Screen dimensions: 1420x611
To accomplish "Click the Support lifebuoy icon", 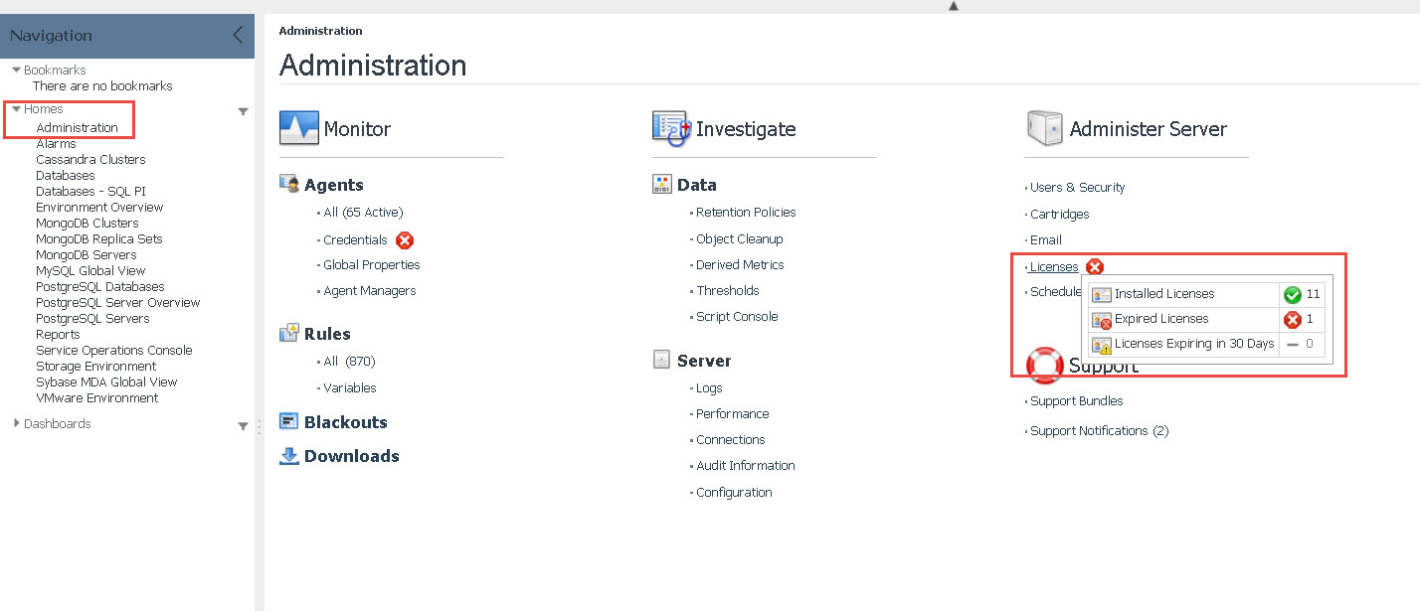I will coord(1044,366).
